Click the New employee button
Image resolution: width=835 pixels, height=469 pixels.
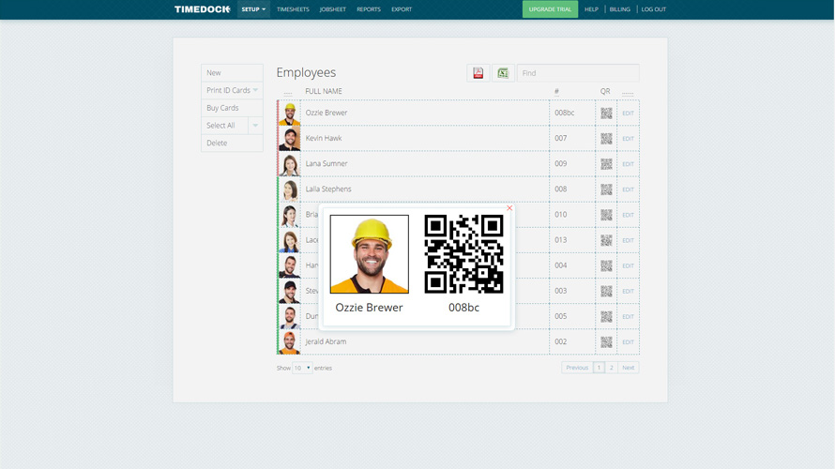232,73
